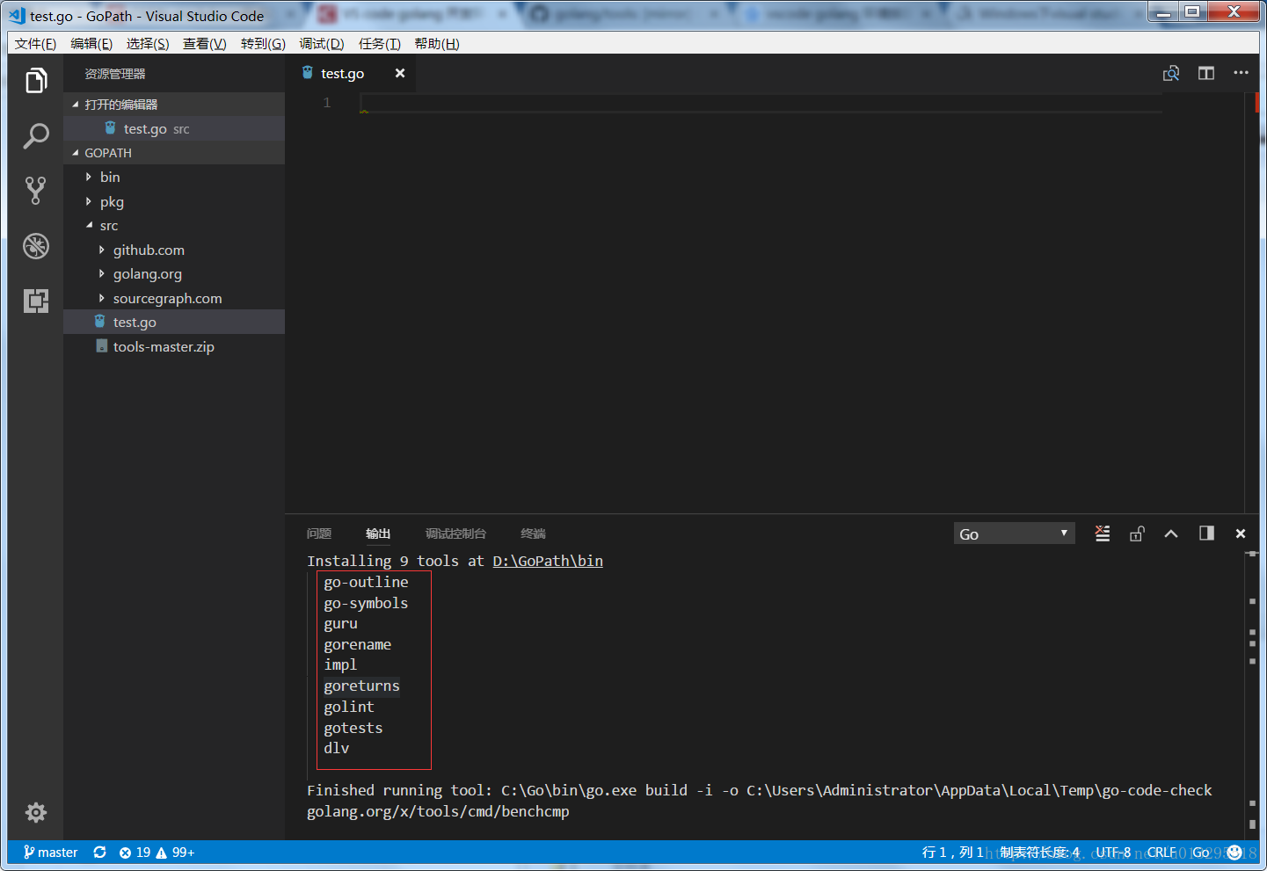Close the bottom output panel

1241,533
